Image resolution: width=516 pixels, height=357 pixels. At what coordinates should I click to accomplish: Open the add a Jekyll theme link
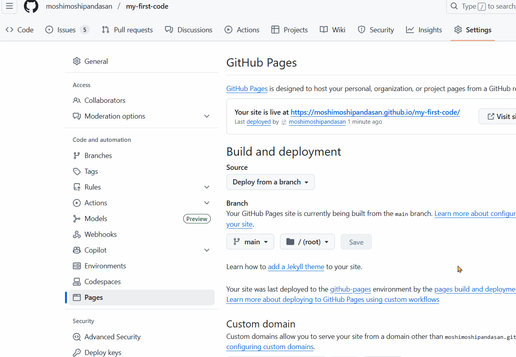(296, 267)
